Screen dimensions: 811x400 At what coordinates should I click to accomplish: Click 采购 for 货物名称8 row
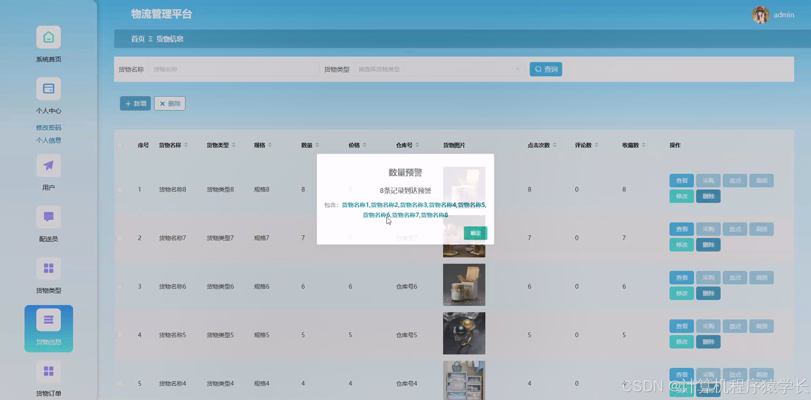(x=708, y=181)
